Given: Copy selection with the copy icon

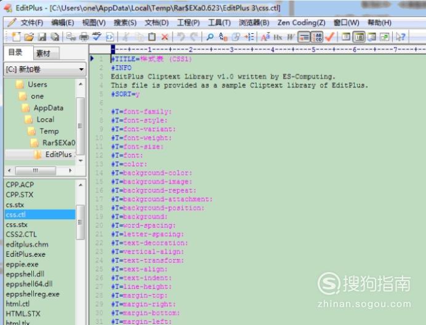Looking at the screenshot, I should pos(139,37).
